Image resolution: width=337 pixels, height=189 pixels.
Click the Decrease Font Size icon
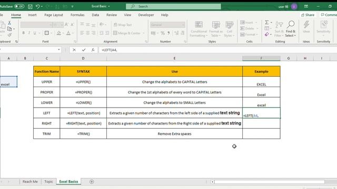click(73, 25)
